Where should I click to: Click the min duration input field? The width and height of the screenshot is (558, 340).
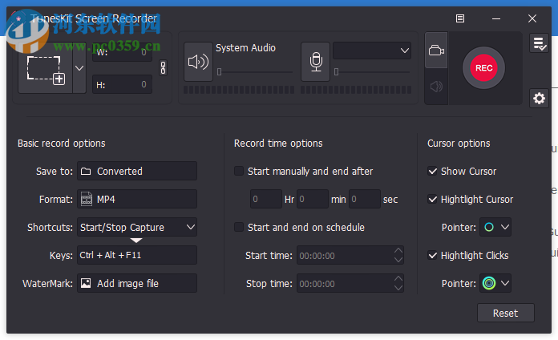click(x=313, y=199)
